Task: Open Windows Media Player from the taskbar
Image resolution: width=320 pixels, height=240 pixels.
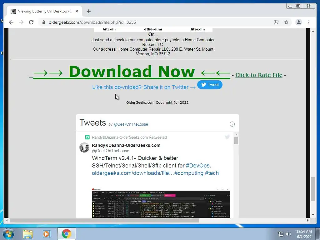Action: pos(47,234)
